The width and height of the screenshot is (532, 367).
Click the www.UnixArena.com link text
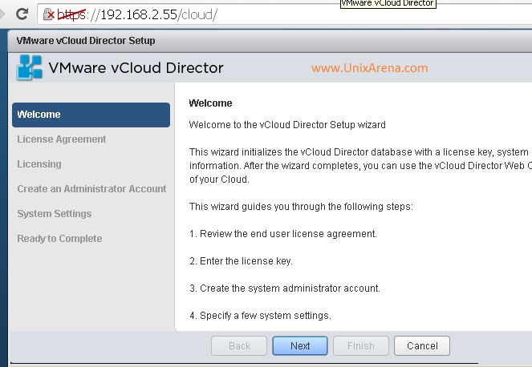click(369, 68)
